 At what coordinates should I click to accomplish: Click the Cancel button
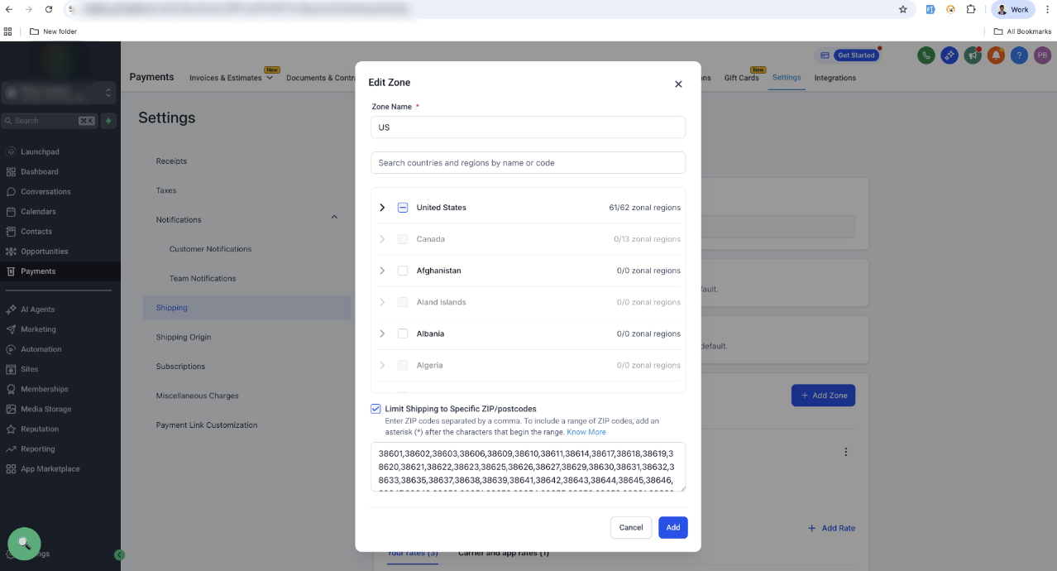(x=631, y=527)
